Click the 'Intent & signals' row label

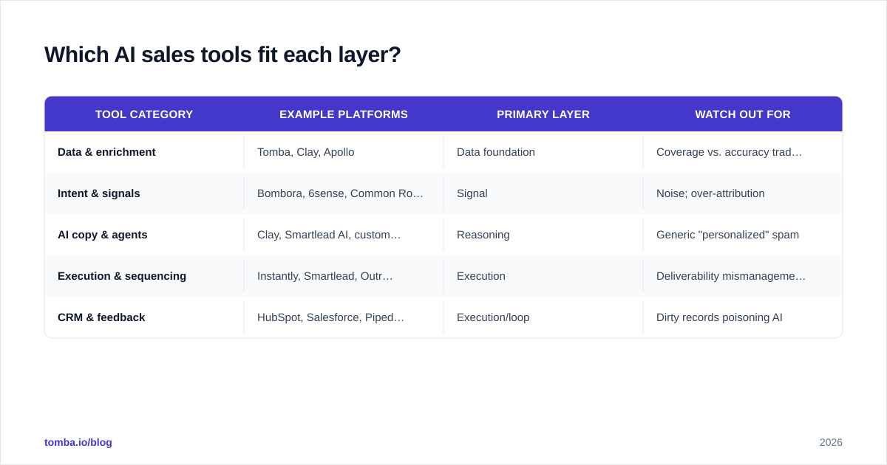tap(99, 193)
